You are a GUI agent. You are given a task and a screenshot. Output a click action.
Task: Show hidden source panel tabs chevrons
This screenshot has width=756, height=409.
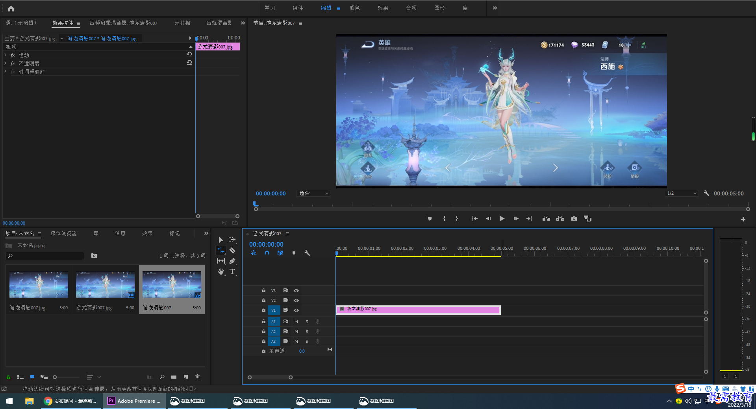243,23
